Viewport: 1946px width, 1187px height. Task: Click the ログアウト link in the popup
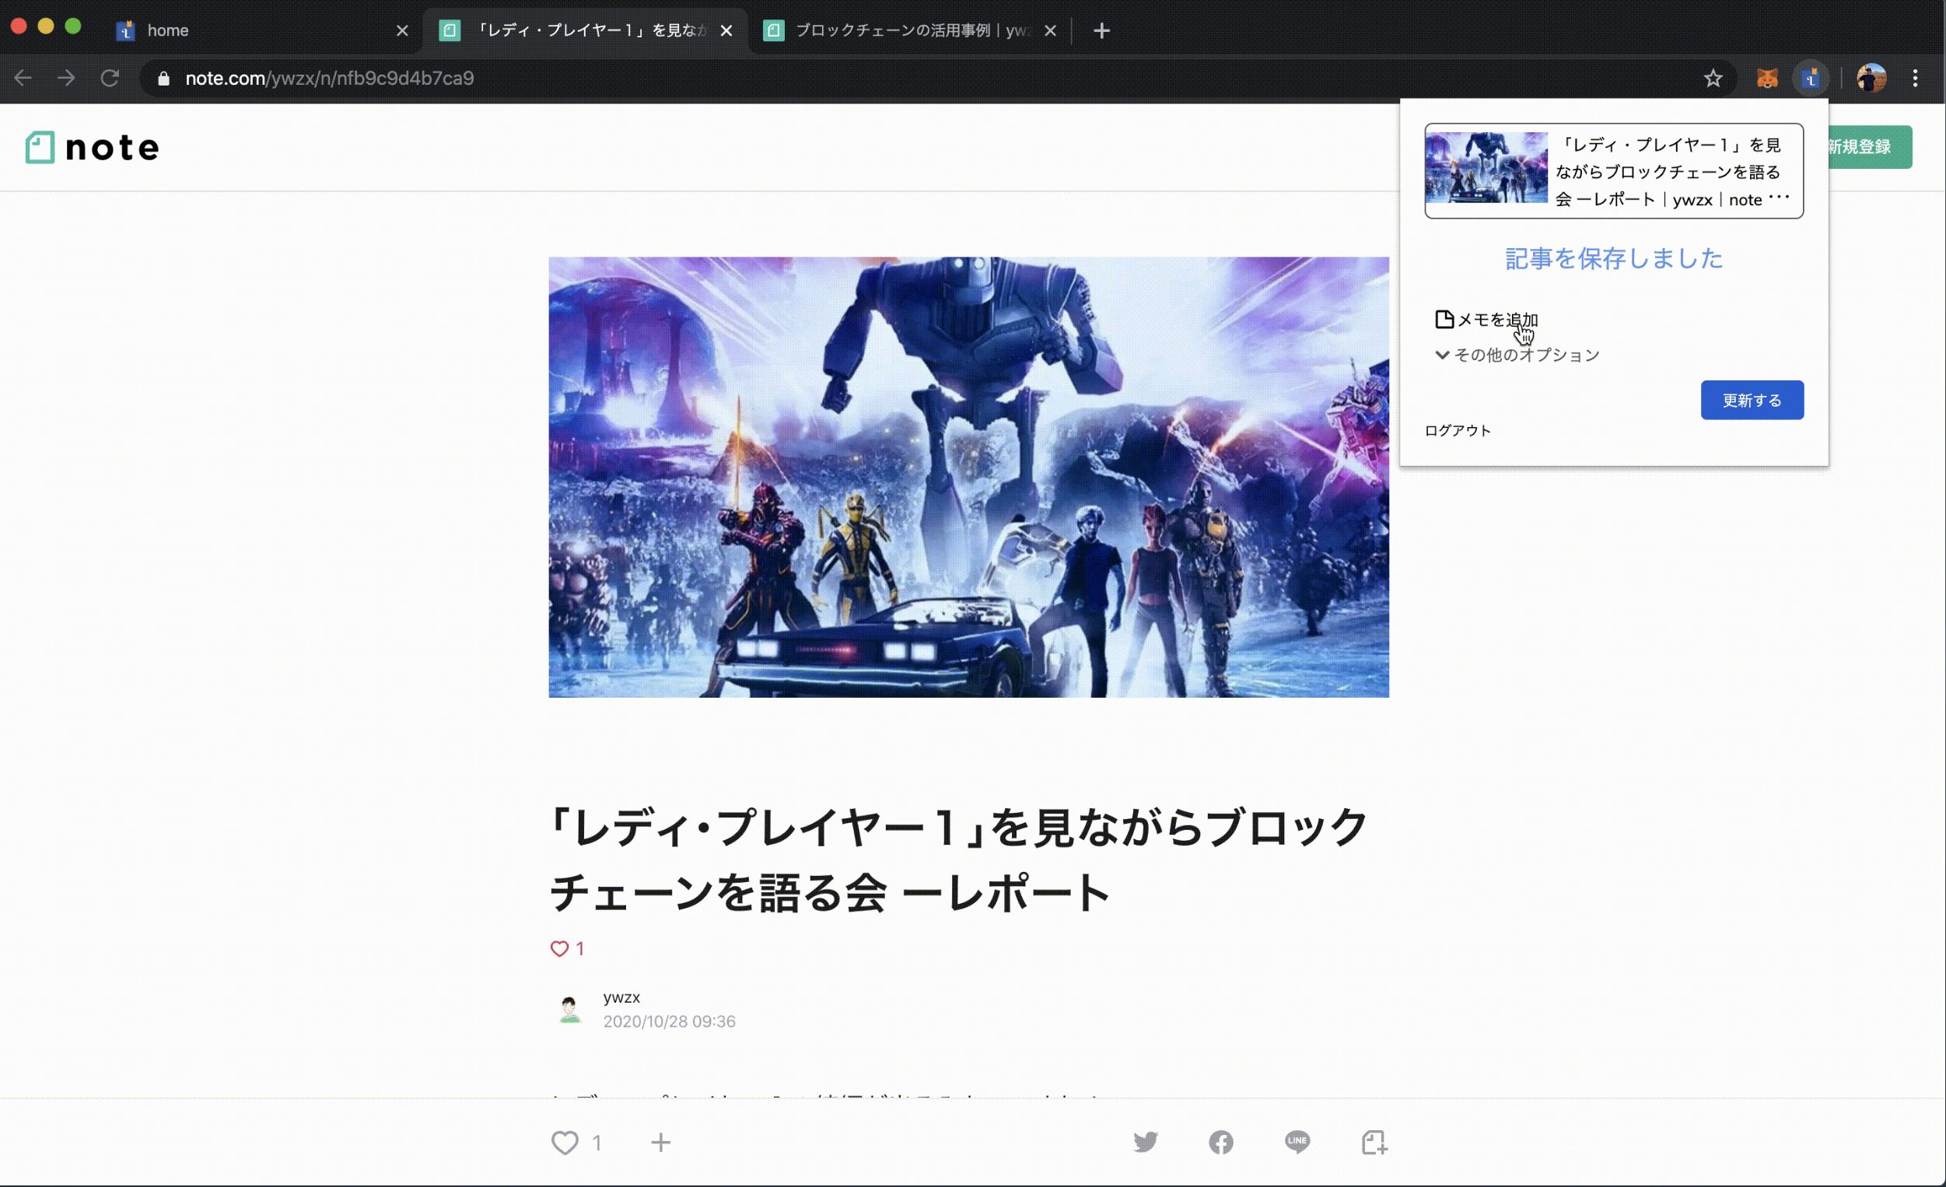click(x=1457, y=430)
